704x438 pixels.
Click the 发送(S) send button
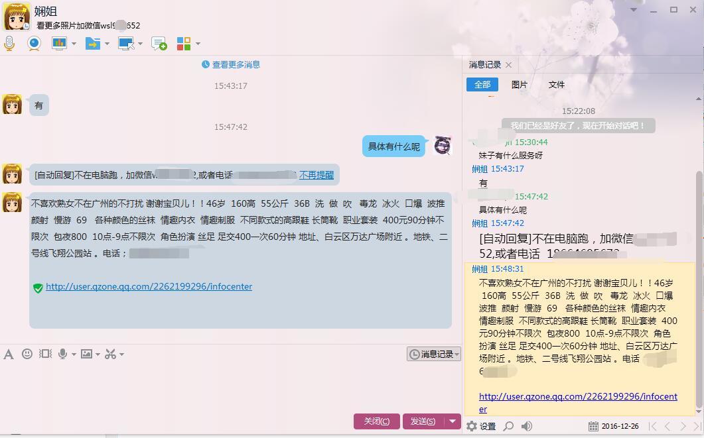coord(423,421)
